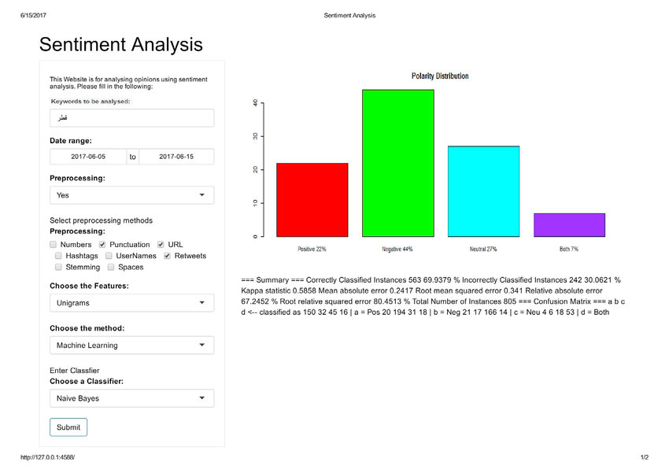Click the end date 2017-06-15 field
The width and height of the screenshot is (669, 473).
pyautogui.click(x=176, y=157)
